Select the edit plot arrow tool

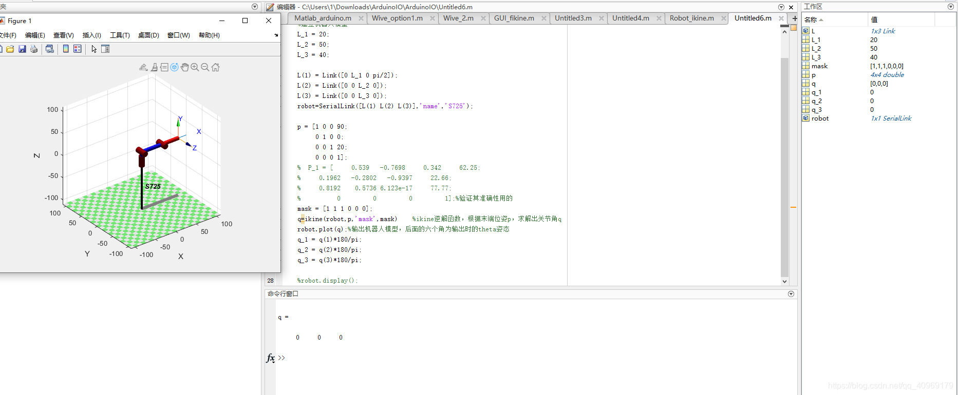94,49
